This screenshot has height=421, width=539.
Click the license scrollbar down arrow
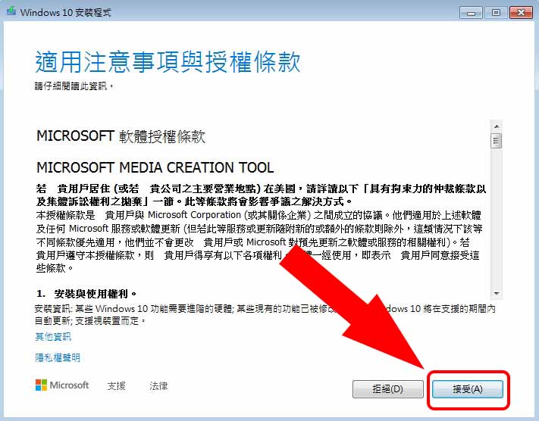pos(497,293)
